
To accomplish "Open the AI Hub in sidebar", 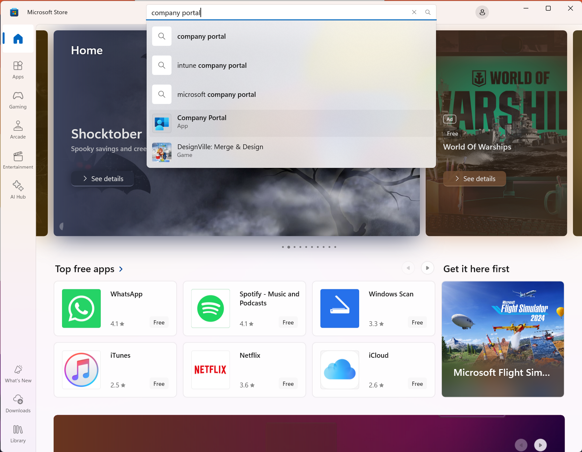I will pos(18,190).
